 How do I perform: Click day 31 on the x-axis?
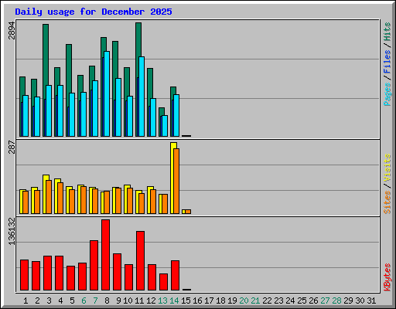click(x=371, y=301)
